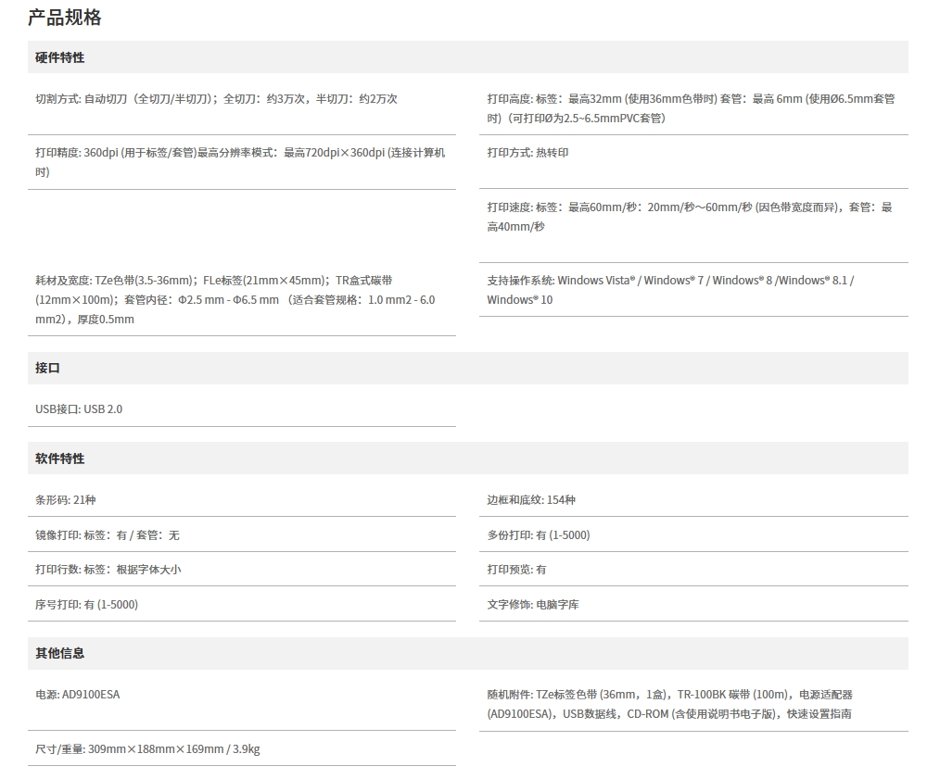The width and height of the screenshot is (940, 779).
Task: Click the 切割方式 auto cutter spec text
Action: pos(216,99)
